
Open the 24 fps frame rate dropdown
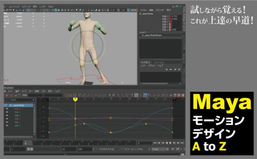[160, 149]
